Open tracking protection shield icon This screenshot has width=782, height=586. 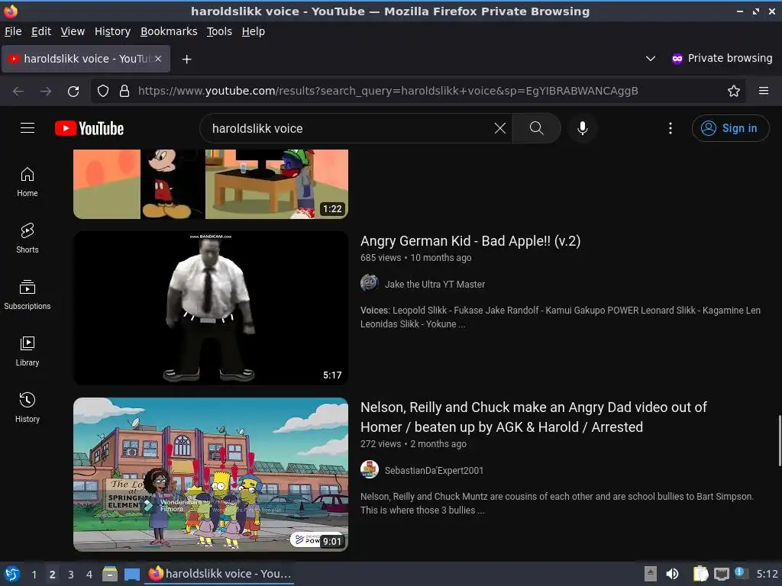coord(103,91)
